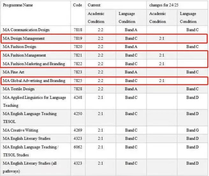The height and width of the screenshot is (176, 209).
Task: Select MA English Literary Studies (all pathways)
Action: [x=30, y=167]
